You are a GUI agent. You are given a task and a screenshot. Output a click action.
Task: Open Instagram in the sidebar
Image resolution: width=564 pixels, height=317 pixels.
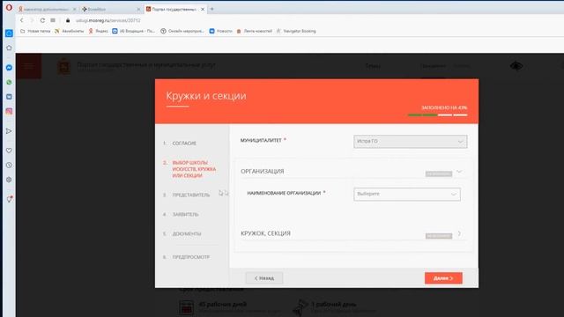pos(9,112)
